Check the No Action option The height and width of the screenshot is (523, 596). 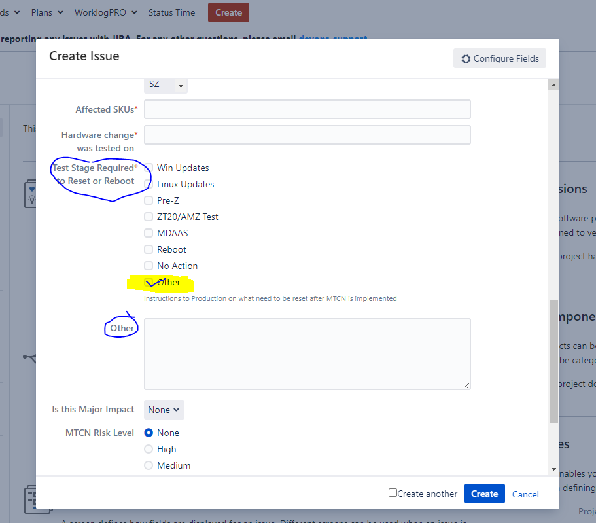148,266
